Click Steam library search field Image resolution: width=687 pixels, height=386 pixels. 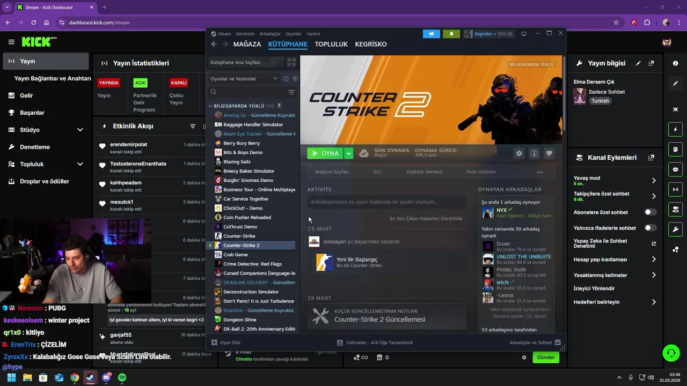247,92
